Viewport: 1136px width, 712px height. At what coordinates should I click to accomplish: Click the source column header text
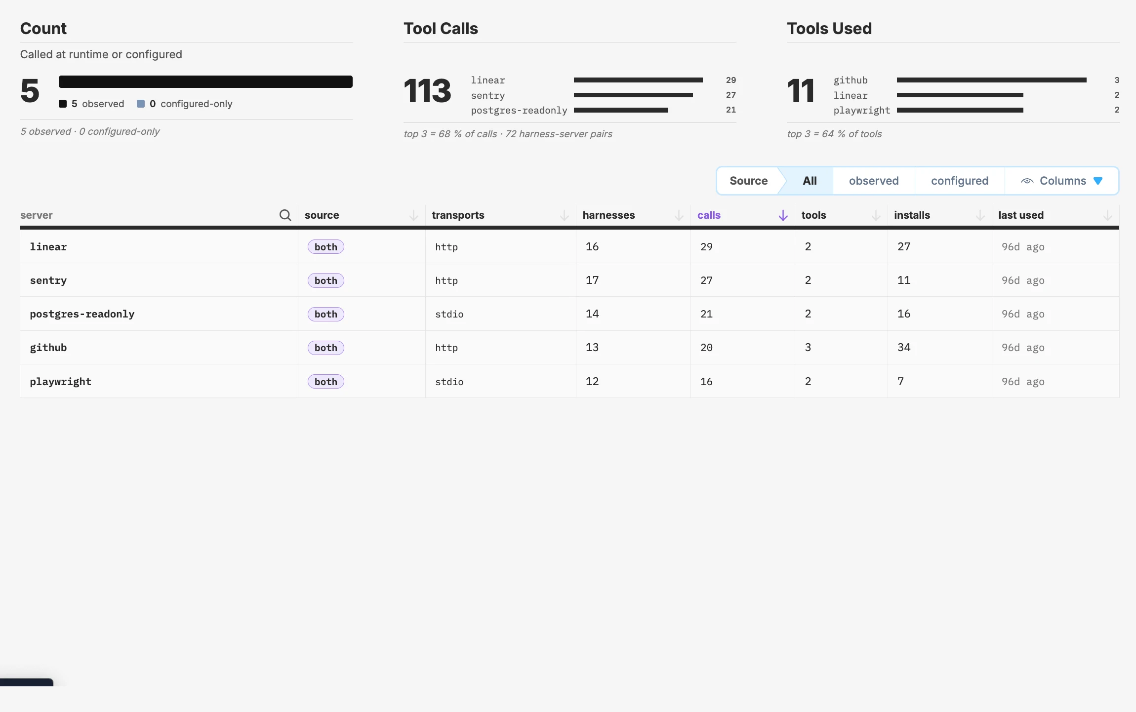click(x=322, y=215)
